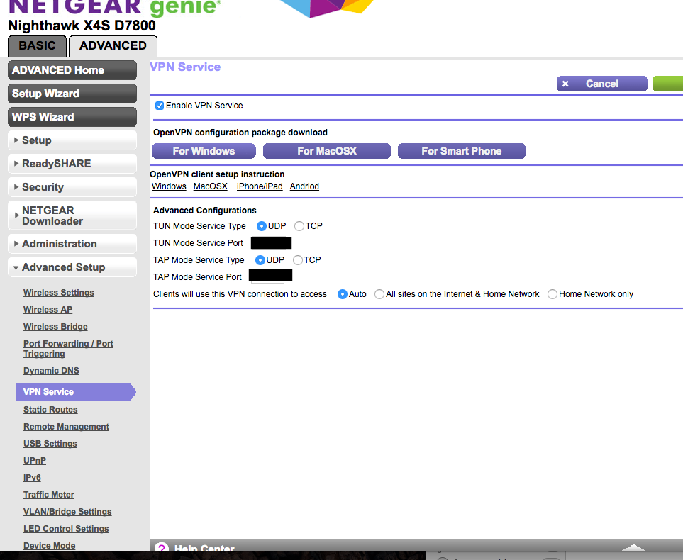Screen dimensions: 683x560
Task: Open UPnP settings page
Action: click(x=35, y=461)
